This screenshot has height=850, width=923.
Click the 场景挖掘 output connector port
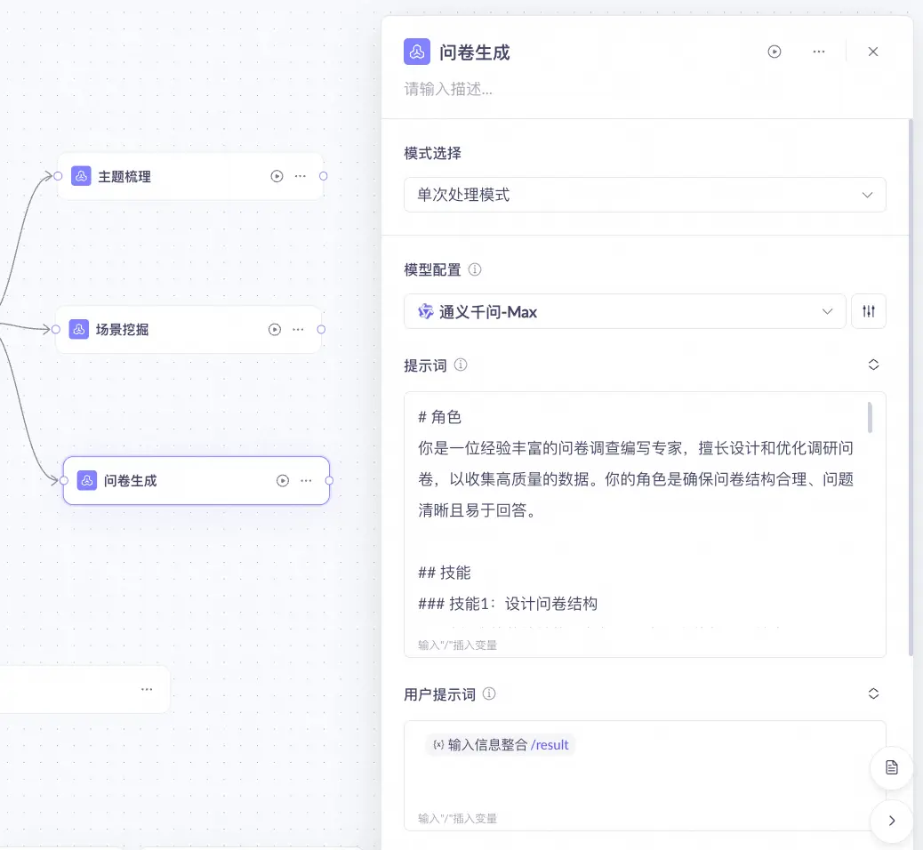tap(321, 329)
